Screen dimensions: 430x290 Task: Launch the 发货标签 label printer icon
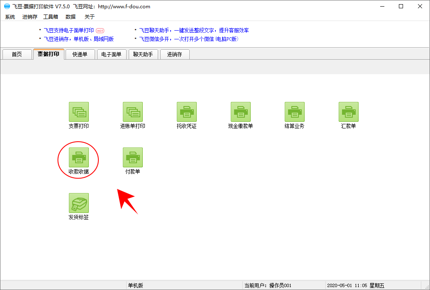click(x=79, y=203)
